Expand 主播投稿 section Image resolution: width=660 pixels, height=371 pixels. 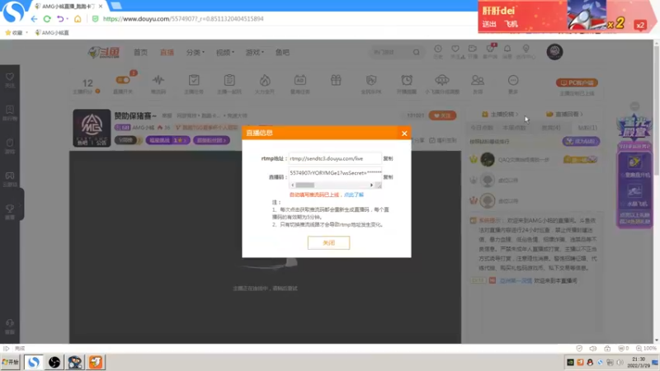500,114
